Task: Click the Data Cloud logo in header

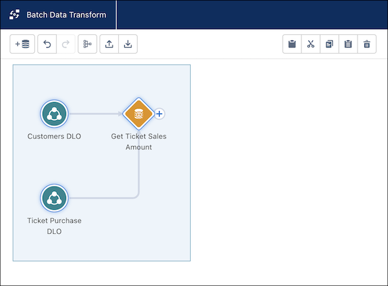Action: 14,14
